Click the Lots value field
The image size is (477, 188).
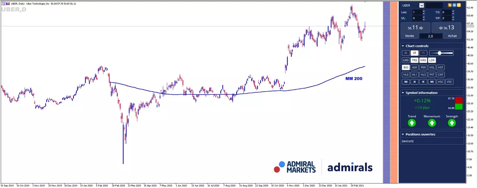[417, 12]
